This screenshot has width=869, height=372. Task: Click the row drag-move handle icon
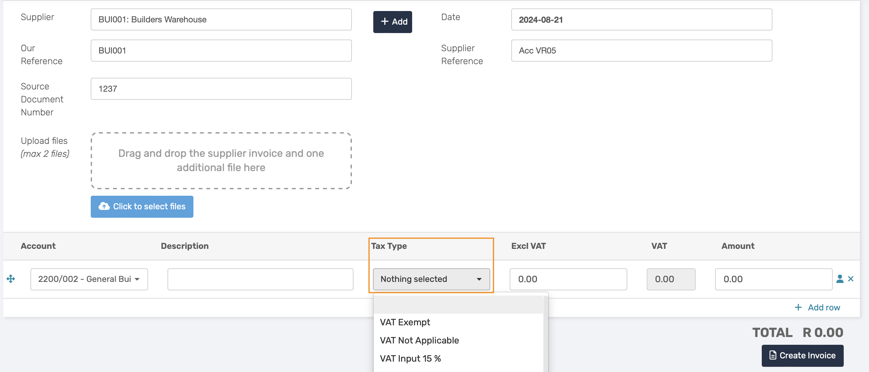tap(11, 279)
